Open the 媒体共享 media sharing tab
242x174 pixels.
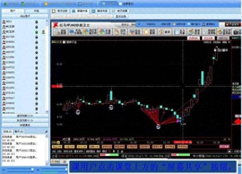[100, 11]
